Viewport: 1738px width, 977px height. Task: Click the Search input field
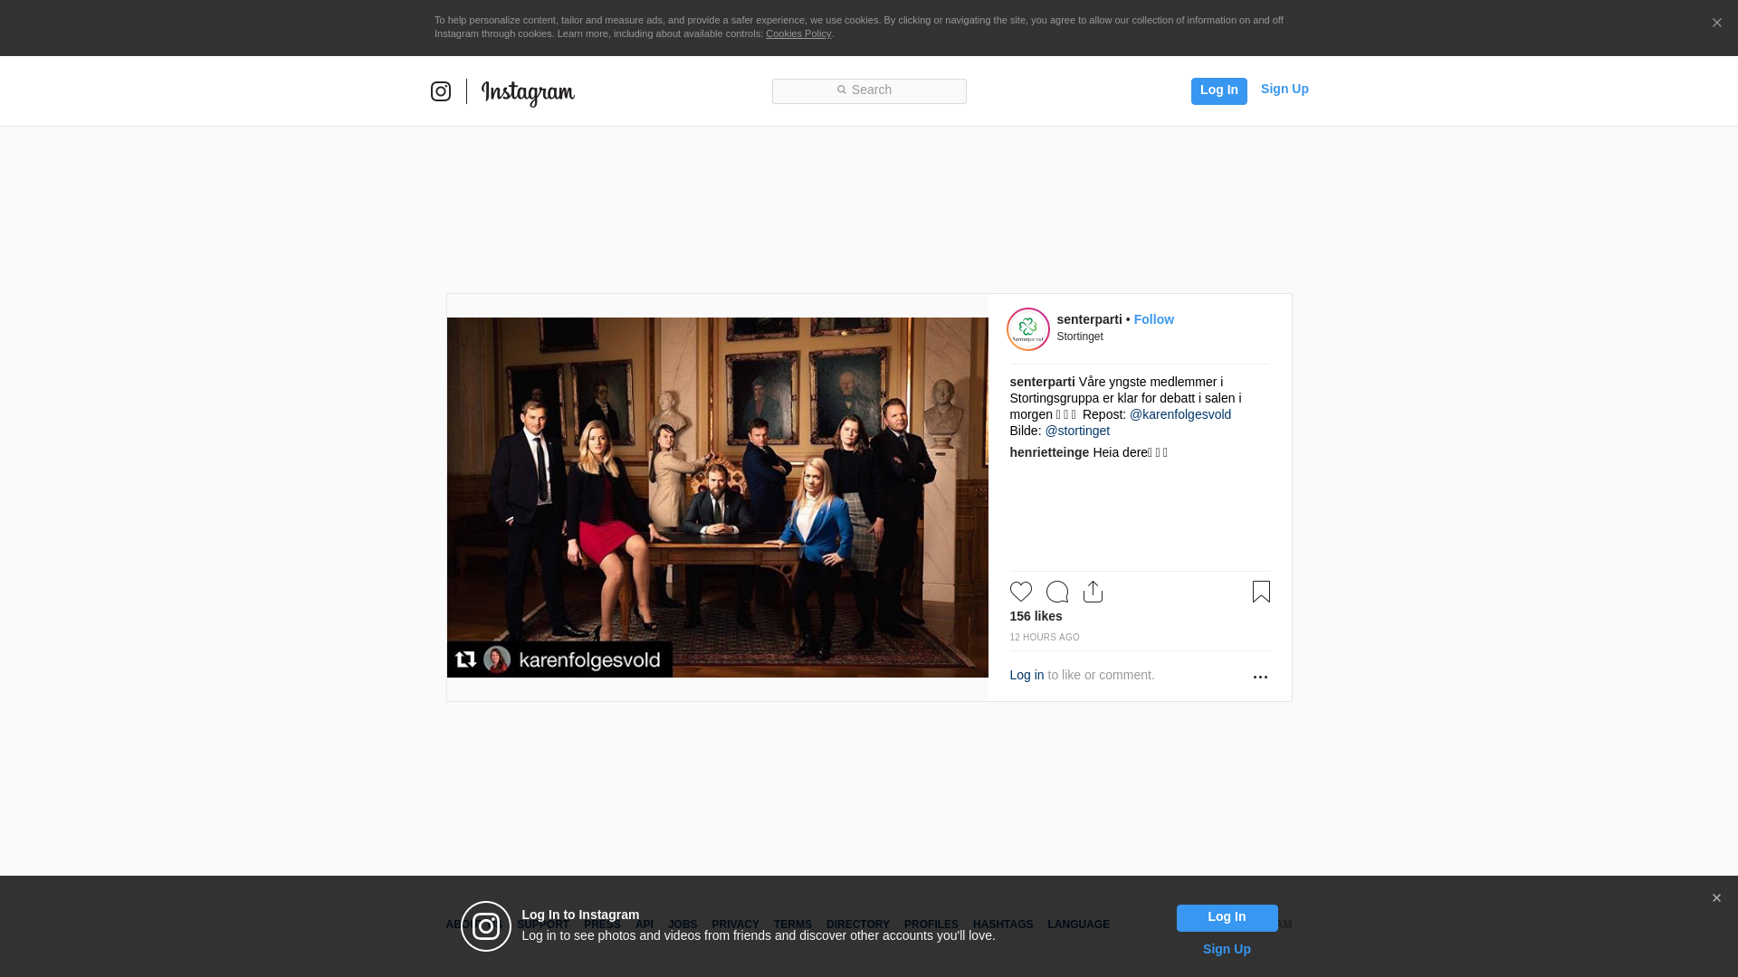point(869,90)
